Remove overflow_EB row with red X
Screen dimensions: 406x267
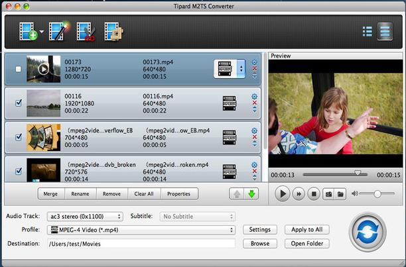click(x=255, y=137)
